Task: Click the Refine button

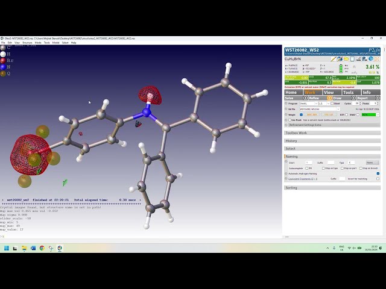Action: 318,98
